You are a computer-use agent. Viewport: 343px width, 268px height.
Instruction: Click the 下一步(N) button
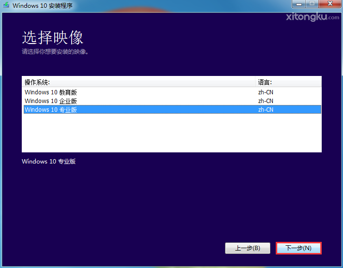[298, 248]
